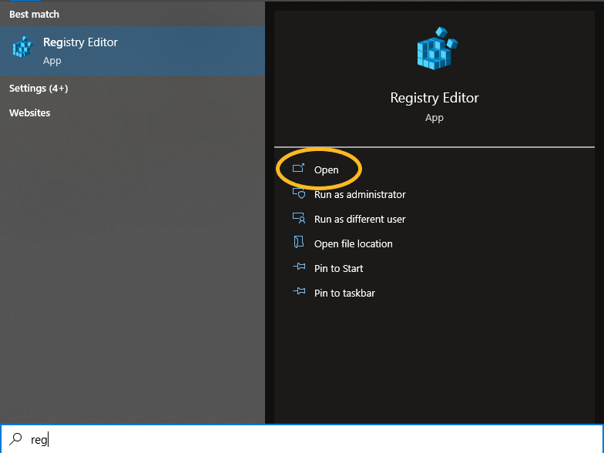
Task: Open the Registry Editor app
Action: point(326,169)
